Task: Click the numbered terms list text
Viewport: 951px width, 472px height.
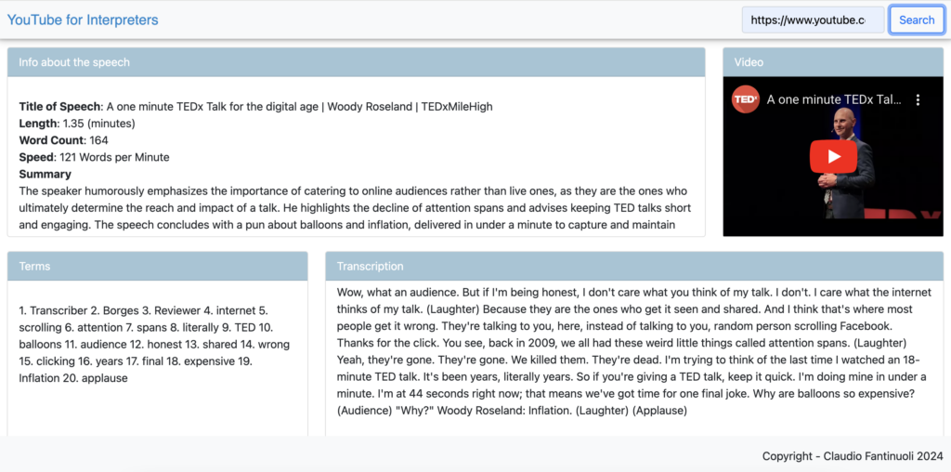Action: [155, 345]
